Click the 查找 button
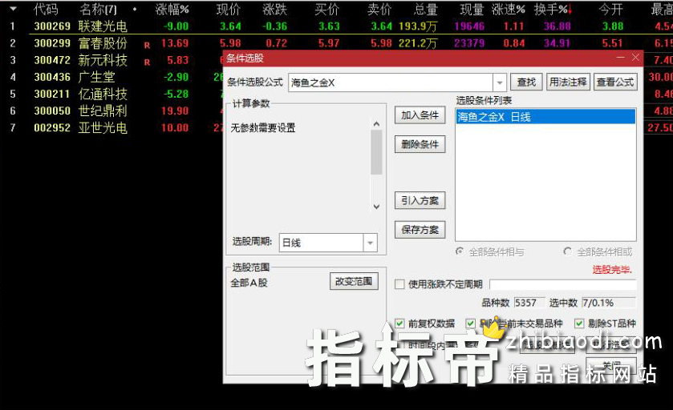The width and height of the screenshot is (673, 410). pos(526,82)
